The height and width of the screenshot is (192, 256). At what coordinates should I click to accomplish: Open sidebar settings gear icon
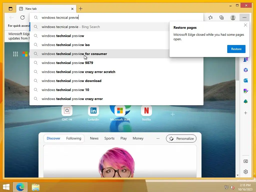[246, 172]
